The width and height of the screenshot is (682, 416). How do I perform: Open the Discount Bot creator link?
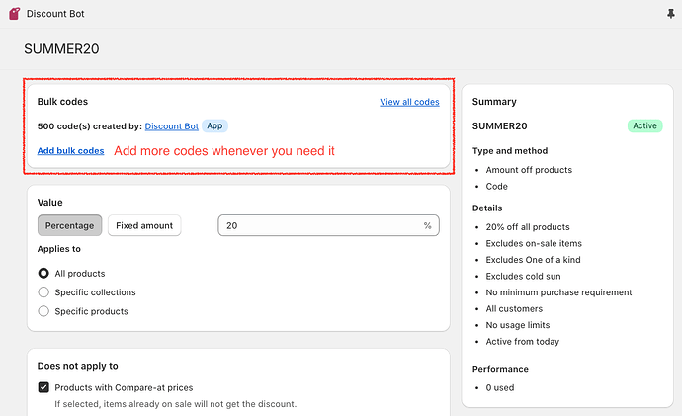click(x=172, y=126)
